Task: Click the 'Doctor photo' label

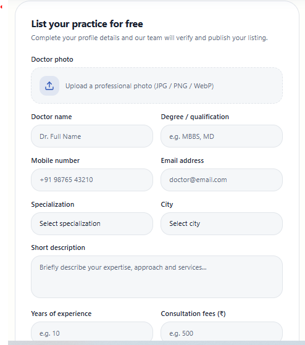Action: tap(52, 59)
